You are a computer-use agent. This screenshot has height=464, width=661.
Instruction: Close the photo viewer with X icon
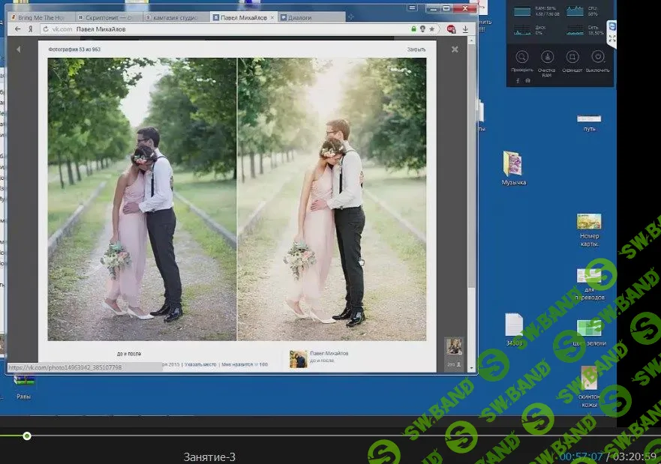point(455,49)
